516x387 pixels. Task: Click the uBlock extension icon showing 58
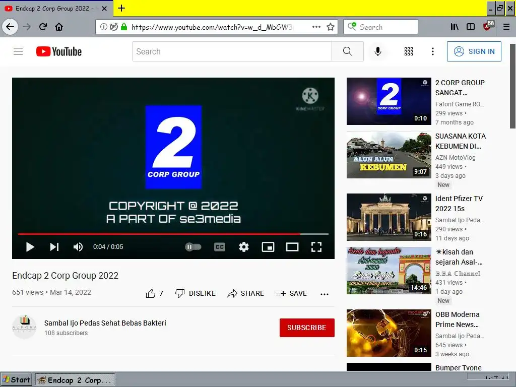click(488, 26)
